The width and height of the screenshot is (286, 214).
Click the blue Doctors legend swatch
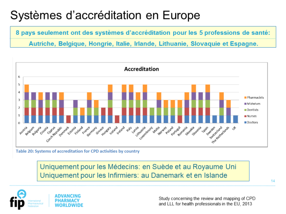click(x=245, y=123)
